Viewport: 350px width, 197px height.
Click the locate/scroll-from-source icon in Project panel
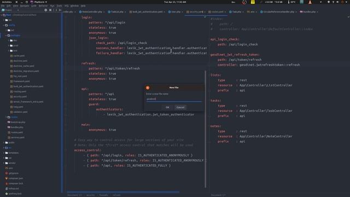tap(46, 10)
